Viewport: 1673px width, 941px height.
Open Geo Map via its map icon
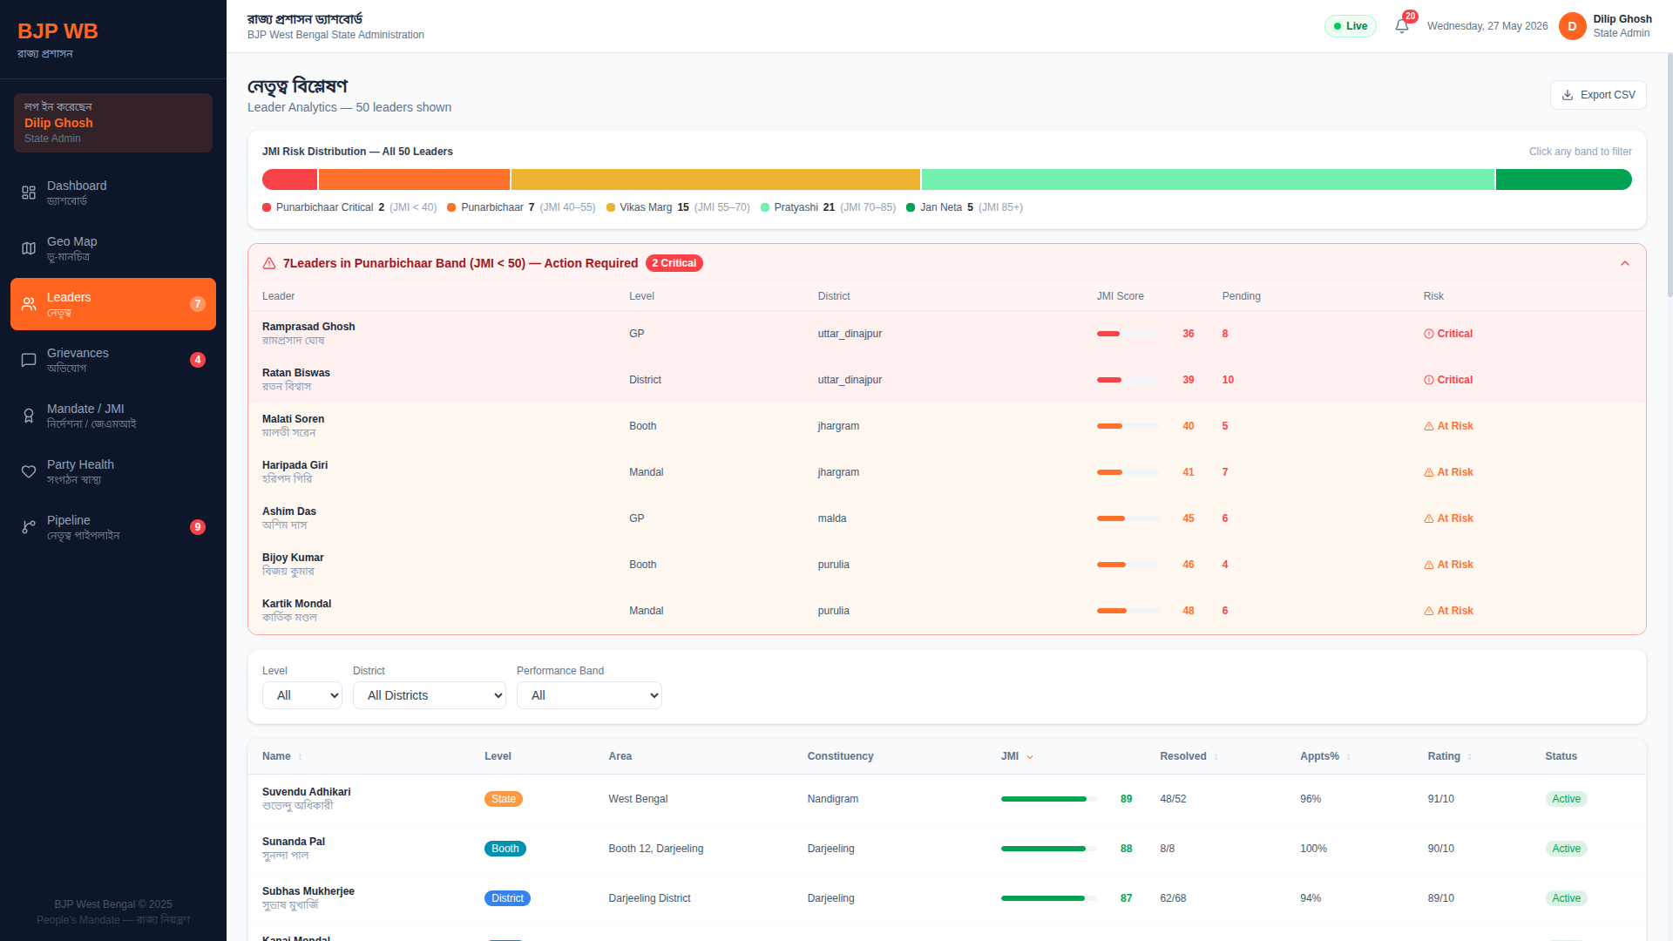(x=29, y=248)
